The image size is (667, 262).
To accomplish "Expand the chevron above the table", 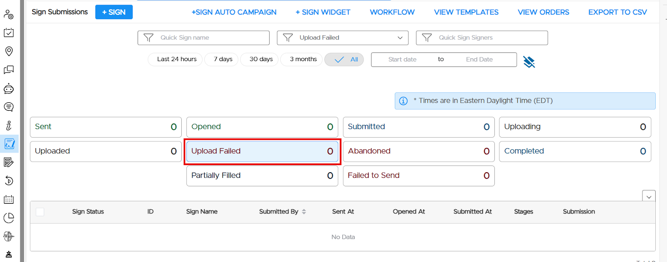I will tap(649, 197).
